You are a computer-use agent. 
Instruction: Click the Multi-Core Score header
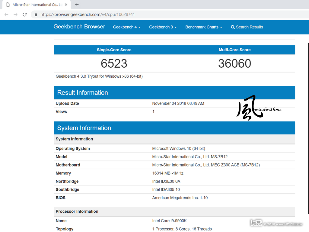[x=234, y=50]
